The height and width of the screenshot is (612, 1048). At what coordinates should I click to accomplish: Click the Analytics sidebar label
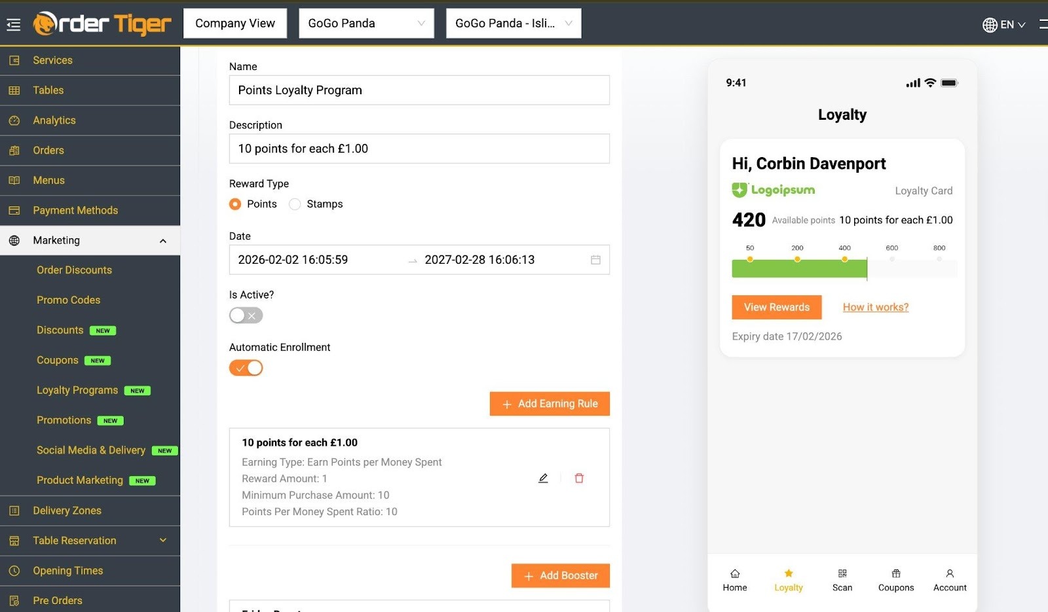[x=54, y=120]
